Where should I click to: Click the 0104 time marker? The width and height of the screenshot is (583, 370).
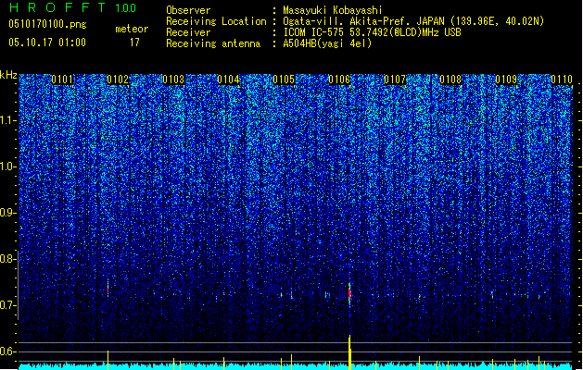(x=228, y=80)
